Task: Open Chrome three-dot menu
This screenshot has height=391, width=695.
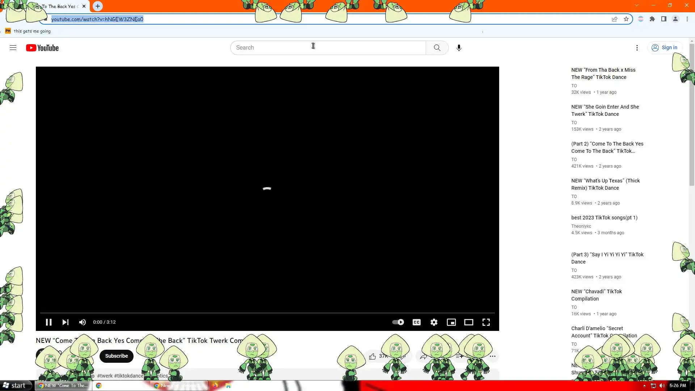Action: [687, 19]
